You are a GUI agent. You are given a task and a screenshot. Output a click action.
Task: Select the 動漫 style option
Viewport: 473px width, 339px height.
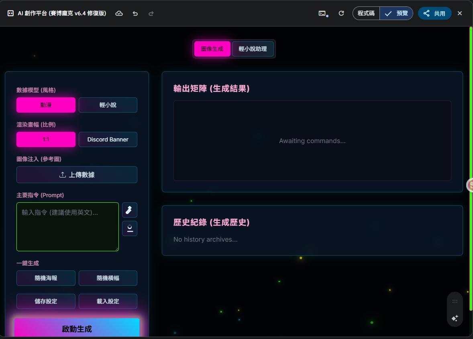coord(46,105)
